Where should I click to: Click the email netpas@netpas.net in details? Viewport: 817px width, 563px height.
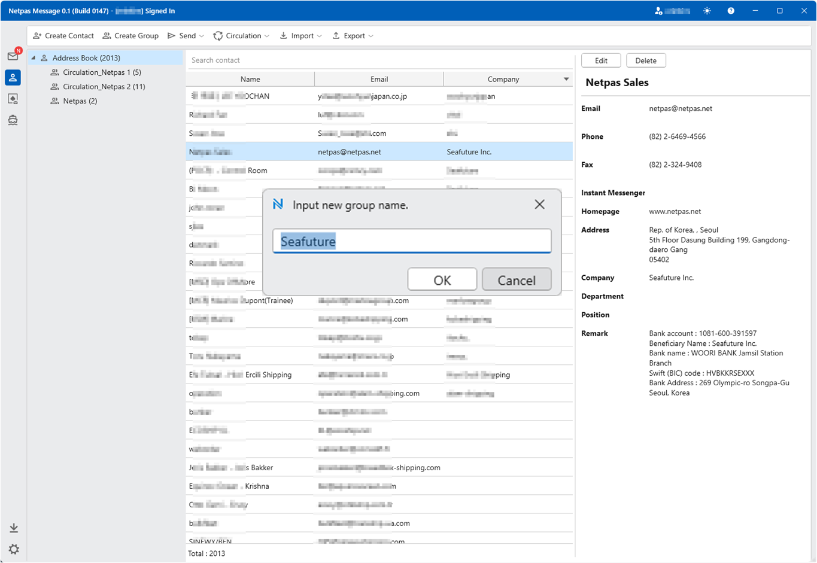pyautogui.click(x=681, y=109)
